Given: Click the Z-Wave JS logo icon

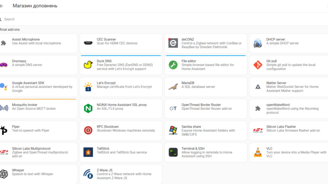Looking at the screenshot, I should pos(88,174).
